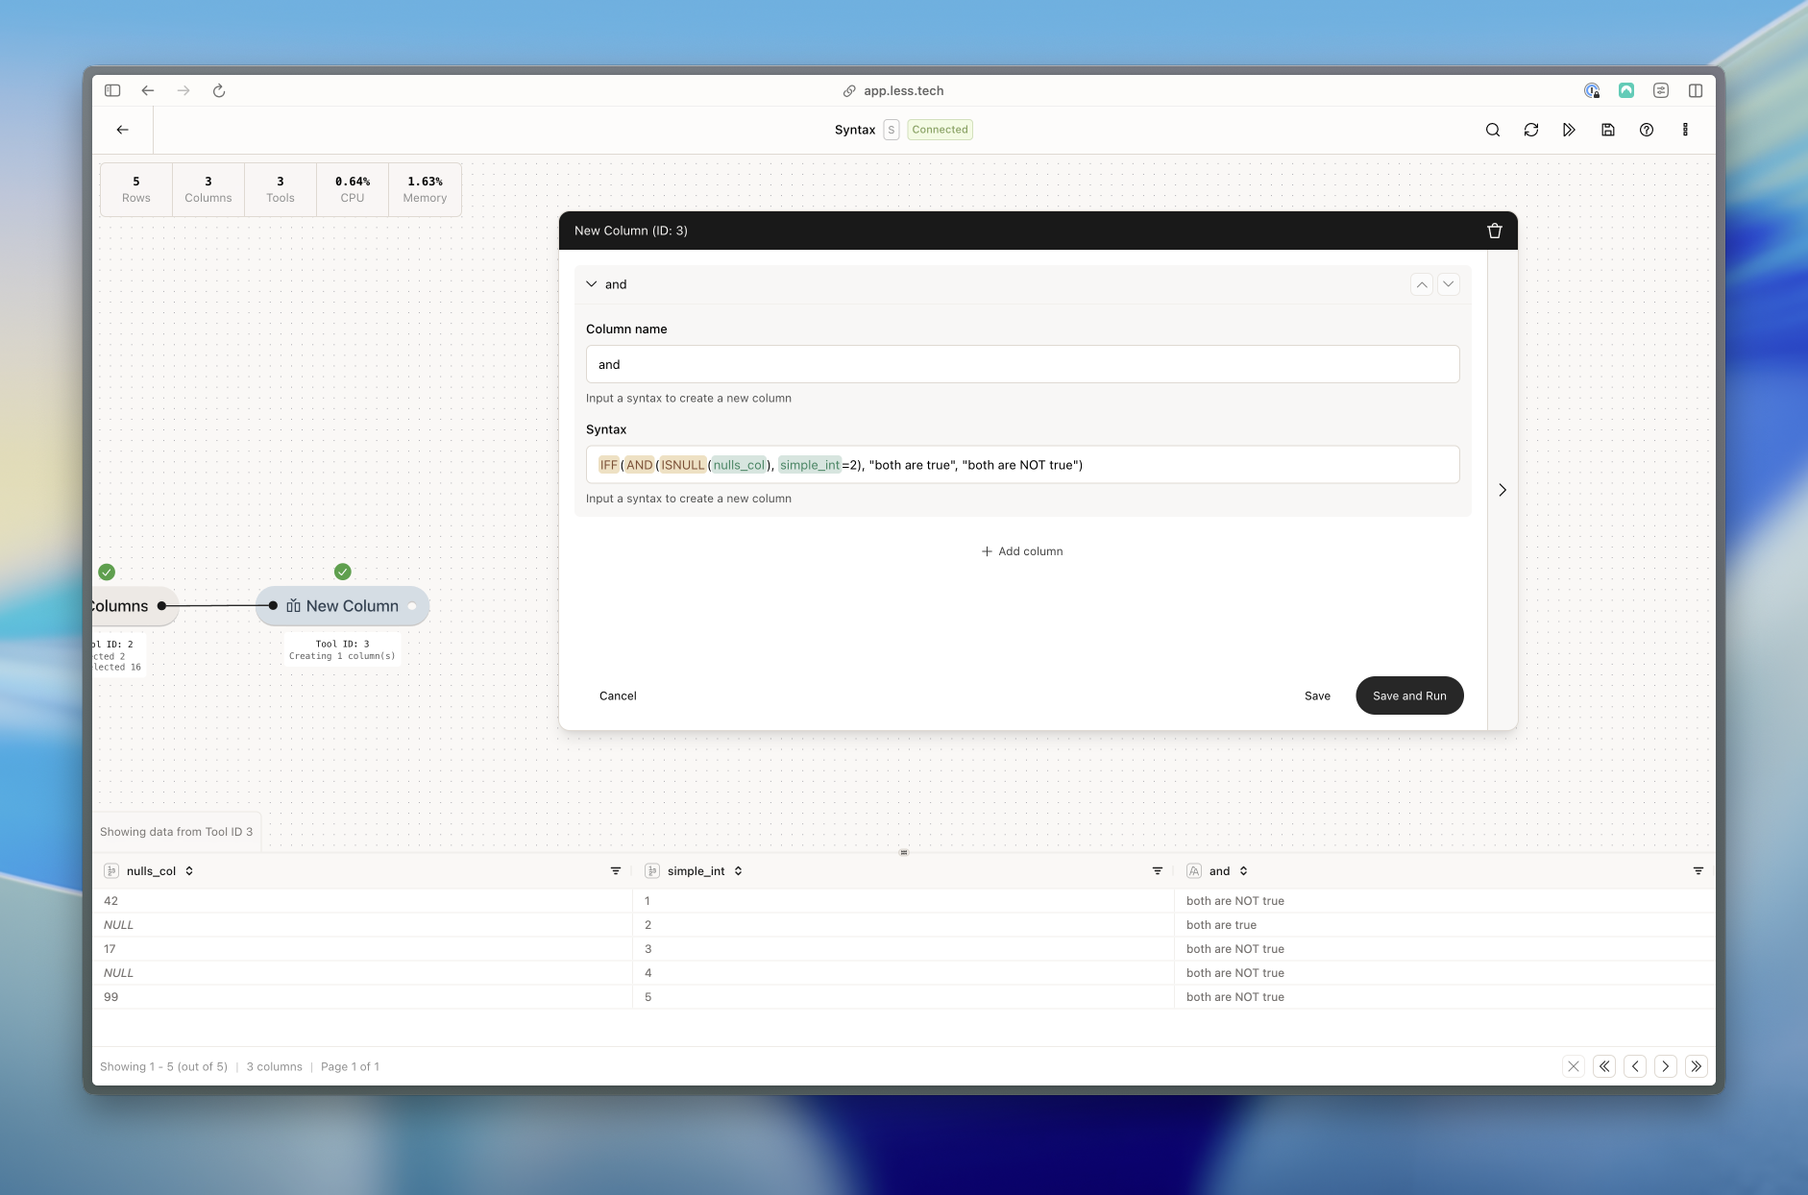This screenshot has height=1195, width=1808.
Task: Filter the nulls_col column
Action: [x=616, y=871]
